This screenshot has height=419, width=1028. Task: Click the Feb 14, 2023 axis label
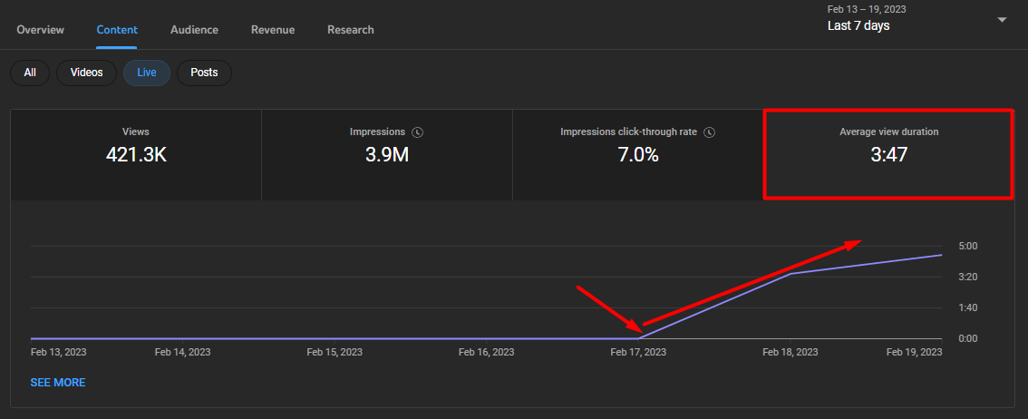click(x=182, y=352)
